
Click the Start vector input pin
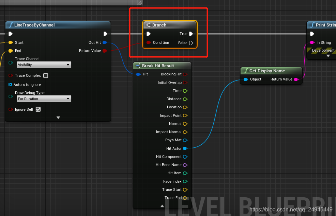[x=11, y=42]
